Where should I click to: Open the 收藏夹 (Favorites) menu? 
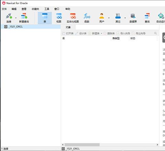click(x=35, y=9)
